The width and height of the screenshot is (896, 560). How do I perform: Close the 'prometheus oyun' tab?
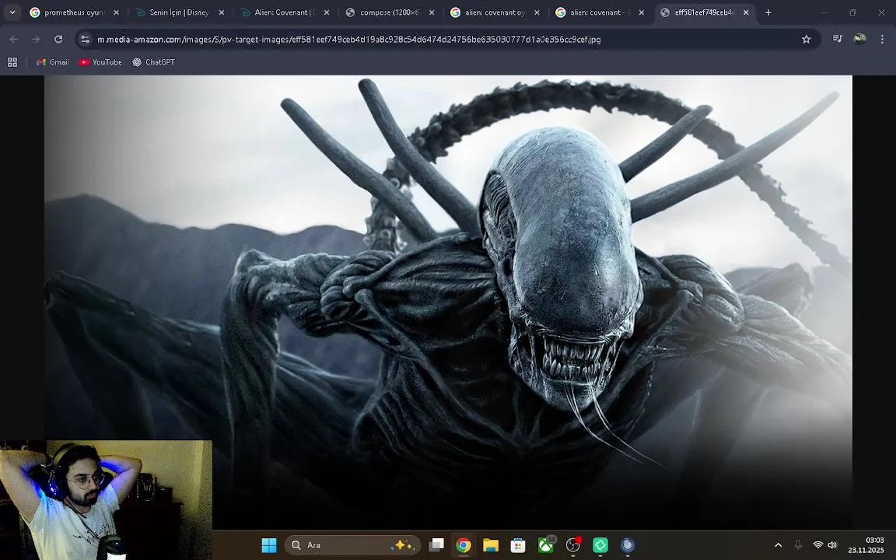(117, 12)
